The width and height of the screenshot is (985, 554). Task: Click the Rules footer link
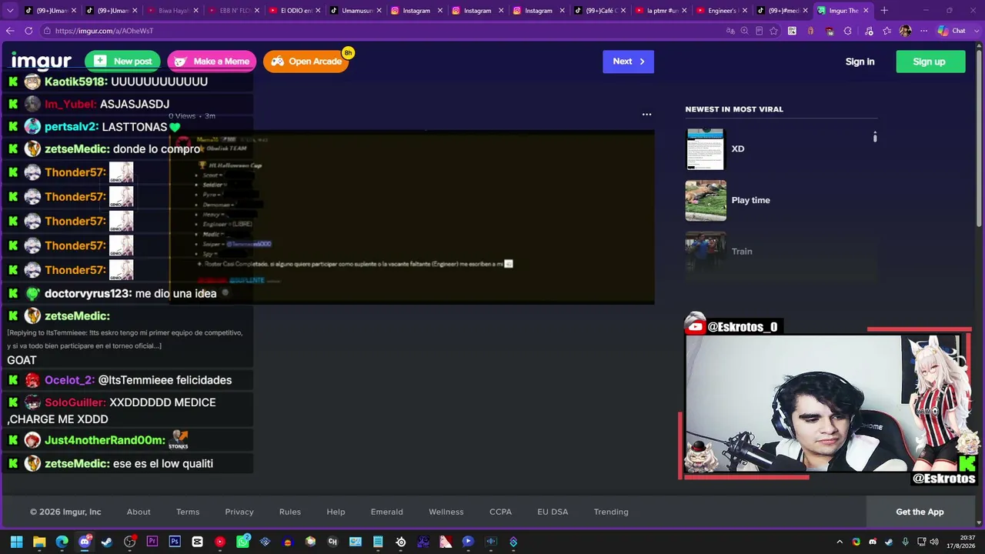(x=290, y=512)
